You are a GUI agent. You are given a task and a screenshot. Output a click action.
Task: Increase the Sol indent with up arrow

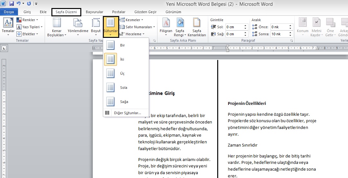pyautogui.click(x=245, y=26)
